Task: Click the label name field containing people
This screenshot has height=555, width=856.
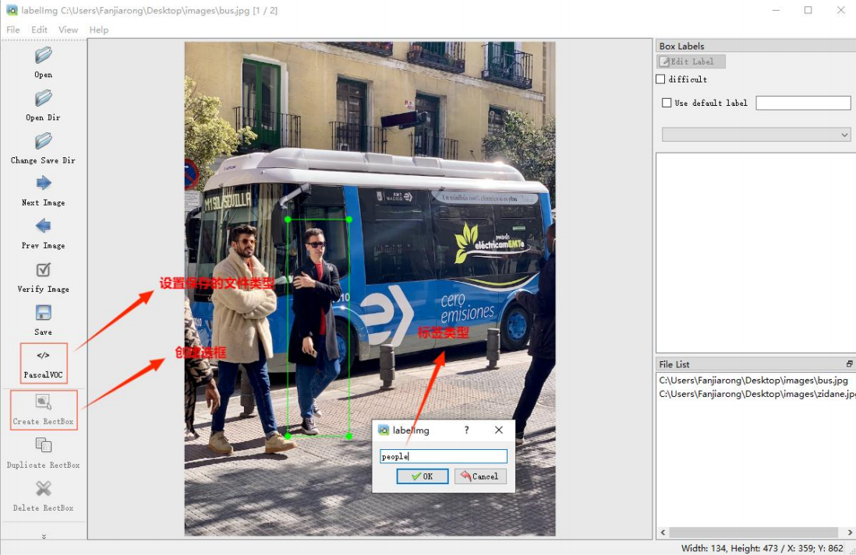Action: 444,456
